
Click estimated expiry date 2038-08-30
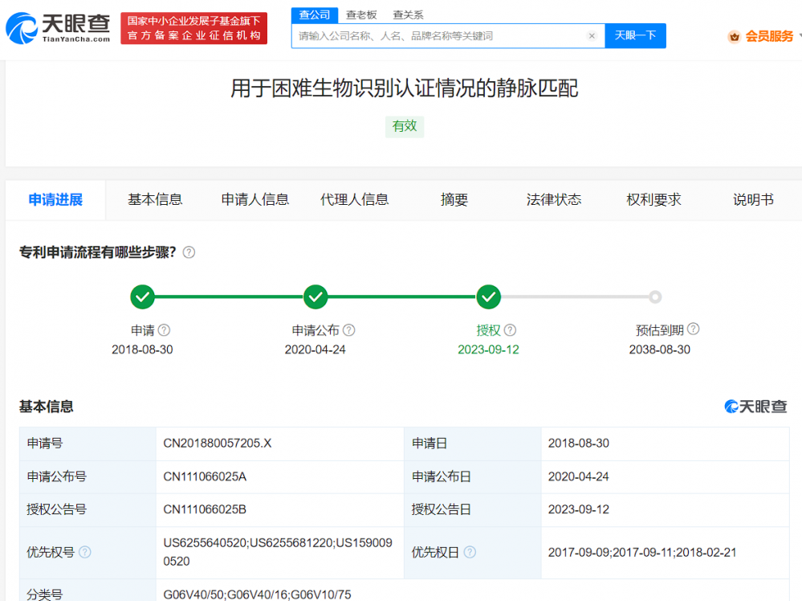click(x=659, y=350)
